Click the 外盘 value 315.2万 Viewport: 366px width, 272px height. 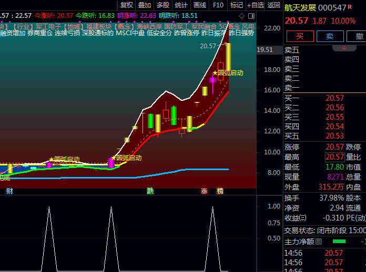point(331,187)
